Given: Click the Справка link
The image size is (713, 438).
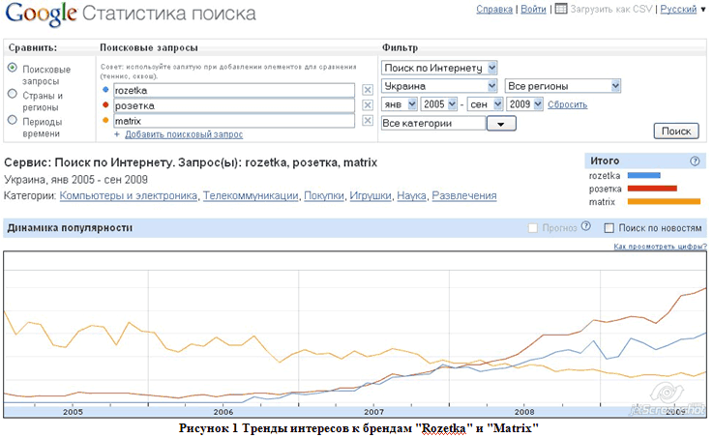Looking at the screenshot, I should pos(494,9).
